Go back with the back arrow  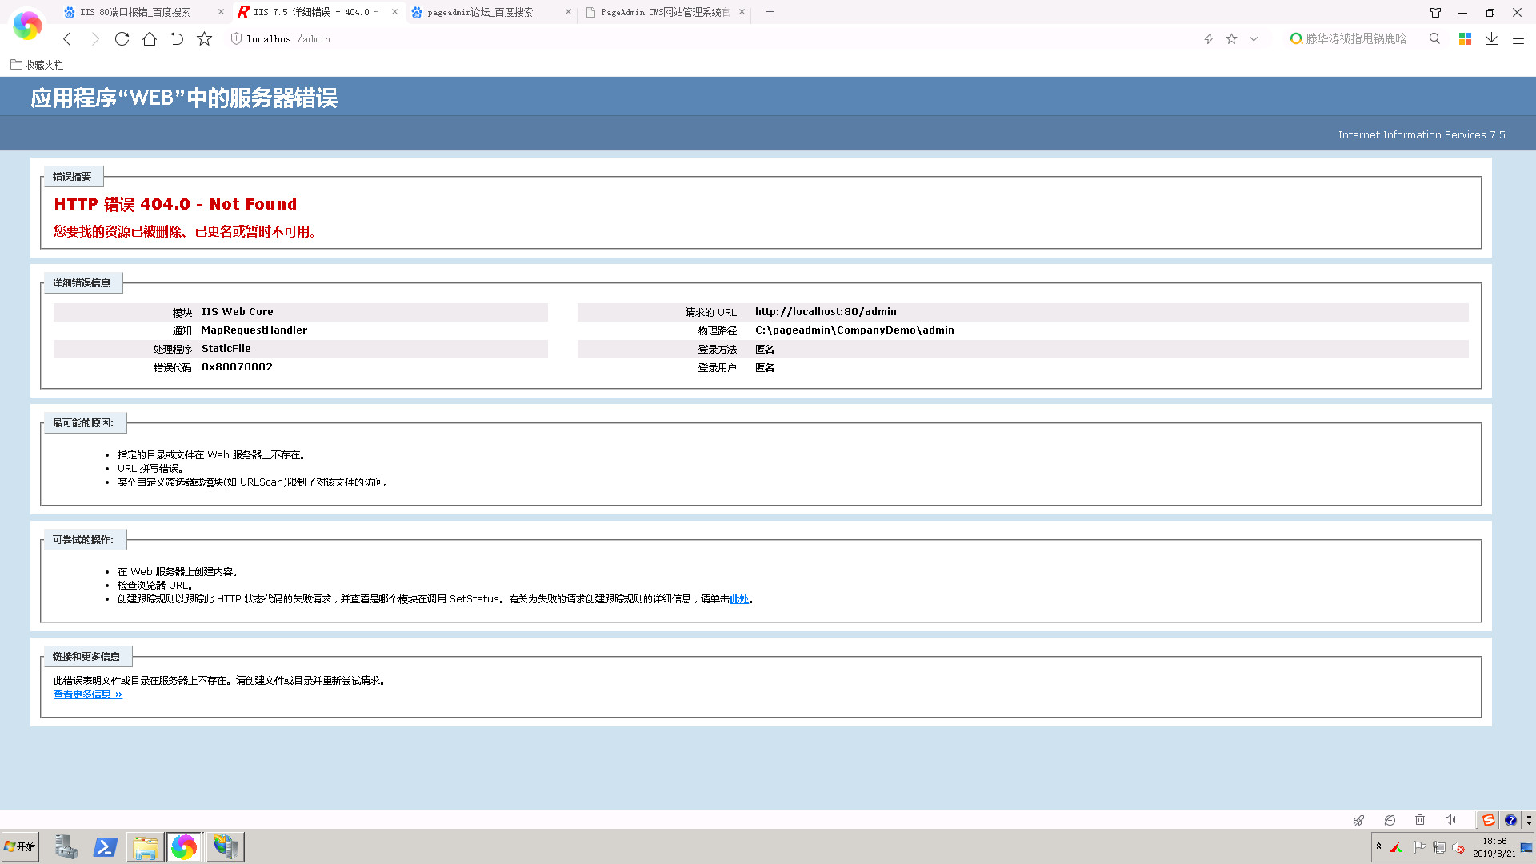[x=68, y=38]
